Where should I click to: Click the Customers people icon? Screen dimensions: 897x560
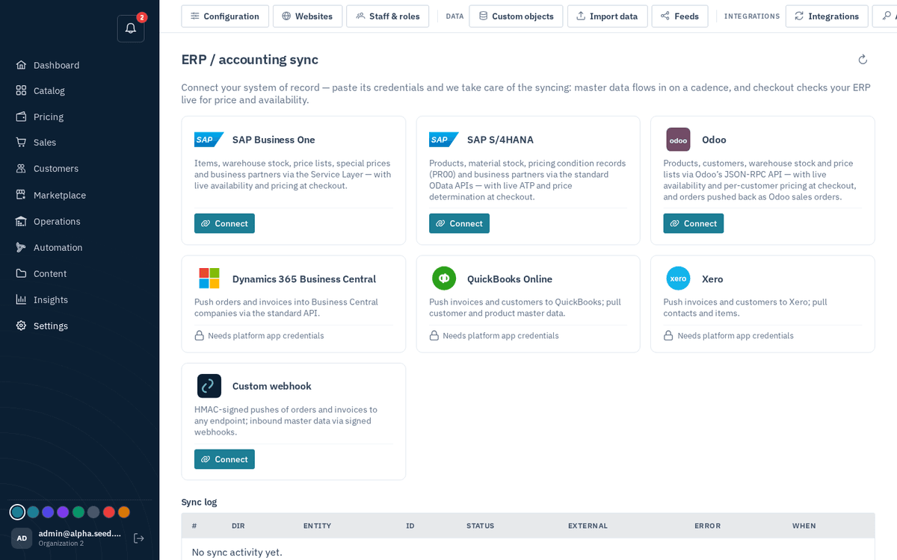click(x=21, y=169)
